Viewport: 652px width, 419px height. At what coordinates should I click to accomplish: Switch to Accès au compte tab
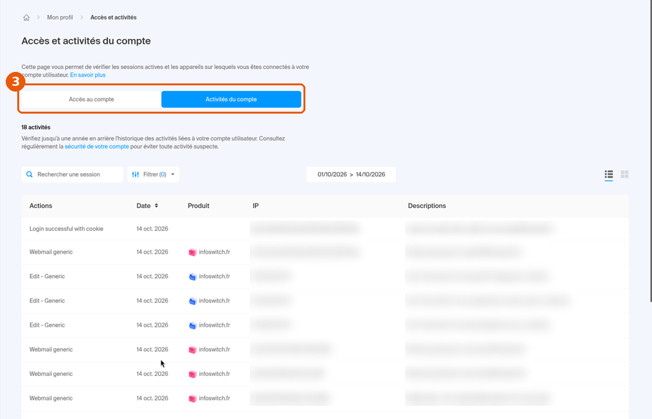click(x=91, y=99)
